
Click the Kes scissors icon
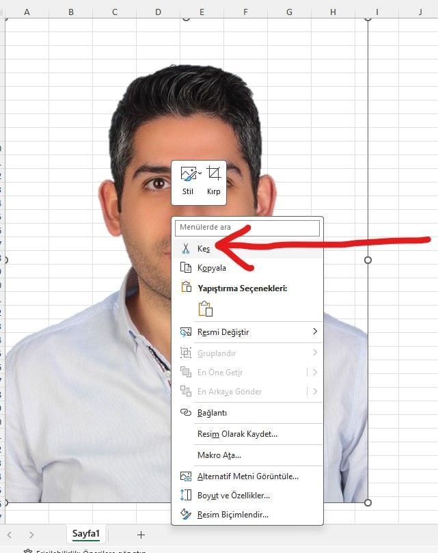tap(186, 248)
